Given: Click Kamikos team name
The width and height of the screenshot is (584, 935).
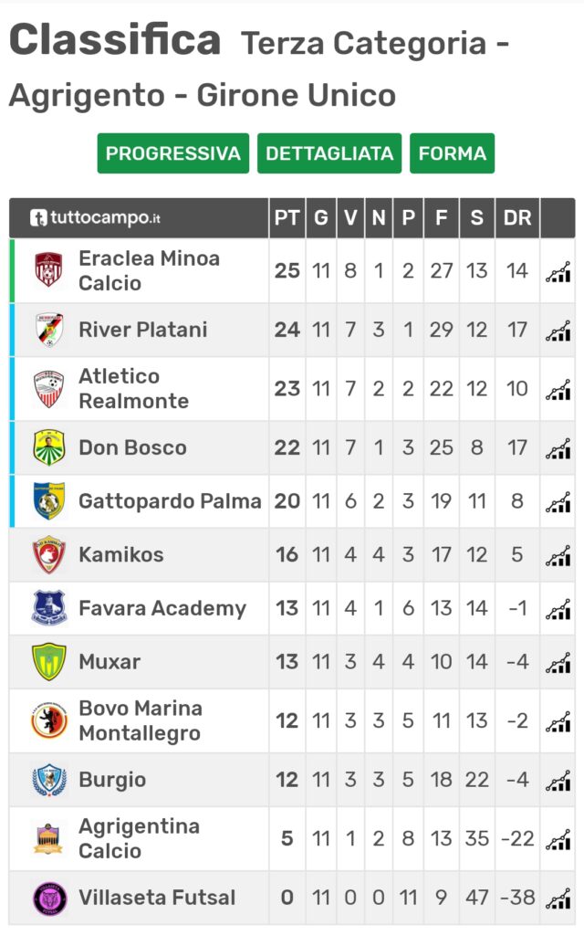Looking at the screenshot, I should coord(121,554).
